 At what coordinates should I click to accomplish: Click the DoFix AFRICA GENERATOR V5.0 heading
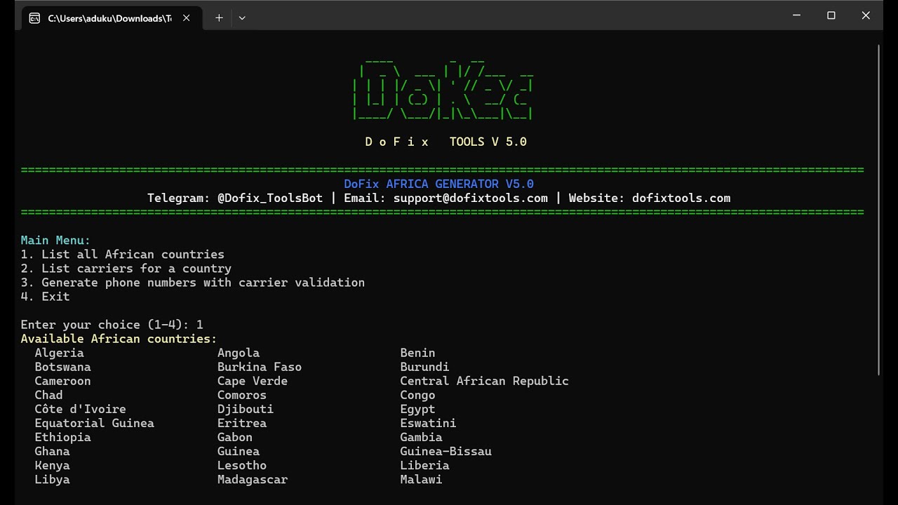pyautogui.click(x=438, y=184)
